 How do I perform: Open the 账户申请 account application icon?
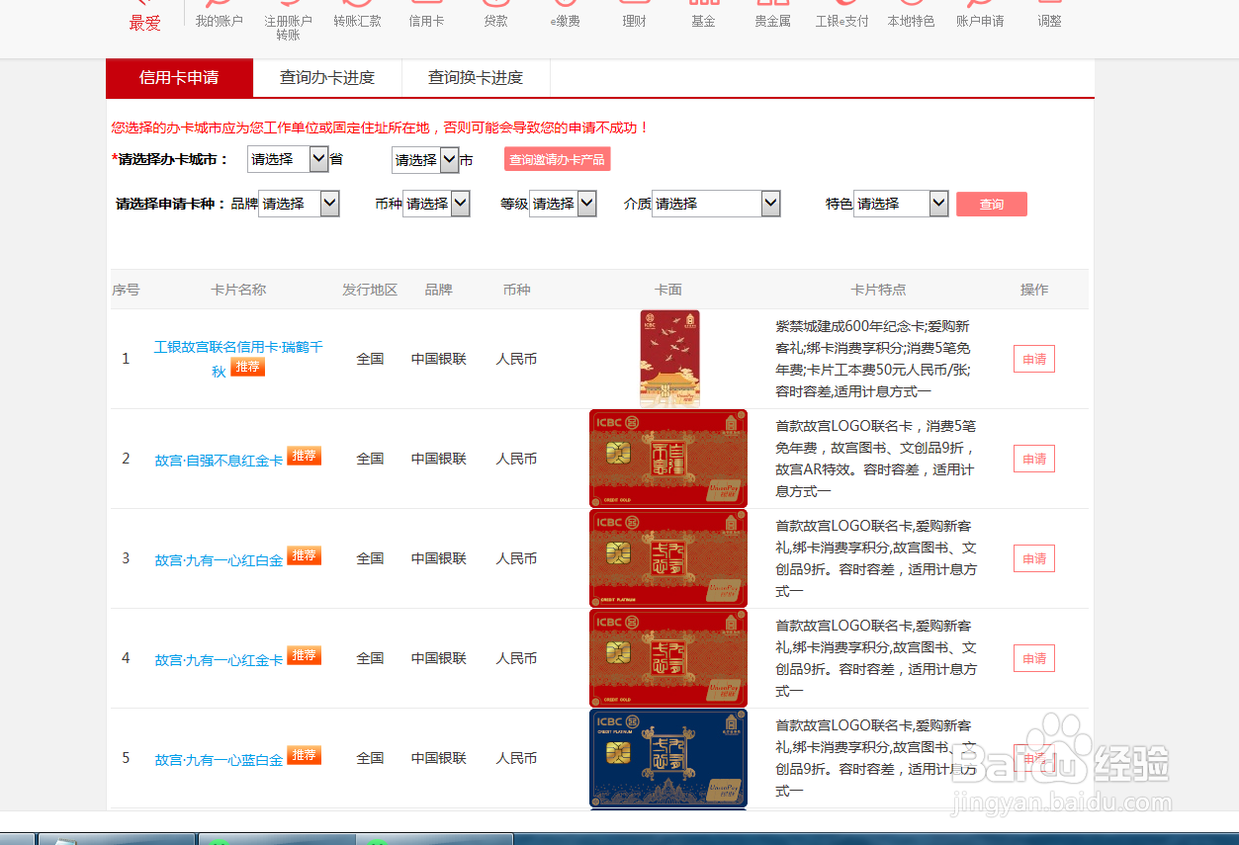(x=980, y=14)
